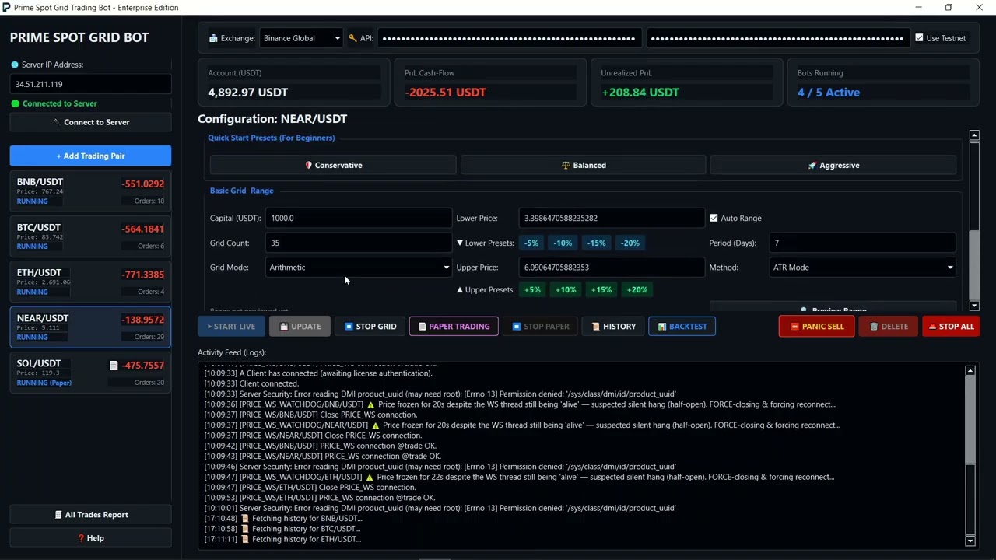
Task: Select the BNB/USDT trading pair
Action: point(90,191)
